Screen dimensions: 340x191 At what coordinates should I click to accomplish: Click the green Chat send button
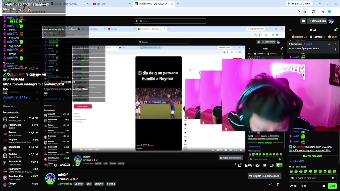(x=332, y=186)
